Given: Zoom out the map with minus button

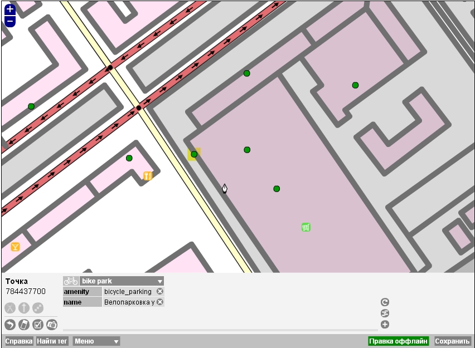Looking at the screenshot, I should pyautogui.click(x=9, y=22).
